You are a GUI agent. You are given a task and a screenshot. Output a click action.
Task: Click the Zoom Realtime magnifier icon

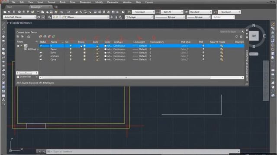(x=81, y=12)
